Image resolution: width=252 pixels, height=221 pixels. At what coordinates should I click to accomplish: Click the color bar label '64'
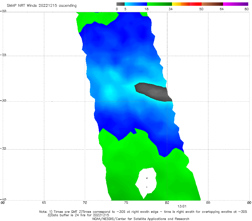pos(222,9)
